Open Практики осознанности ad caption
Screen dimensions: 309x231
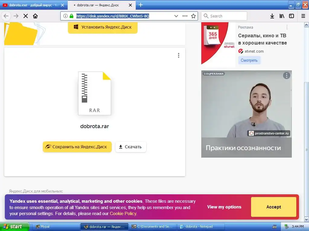(x=243, y=148)
